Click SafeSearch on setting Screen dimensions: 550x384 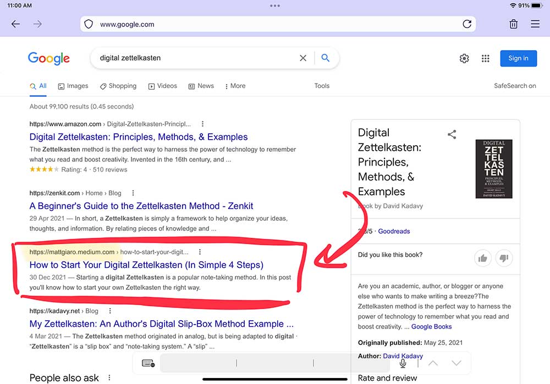click(515, 86)
